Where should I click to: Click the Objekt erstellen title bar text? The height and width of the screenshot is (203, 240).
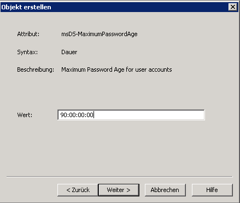pos(26,7)
